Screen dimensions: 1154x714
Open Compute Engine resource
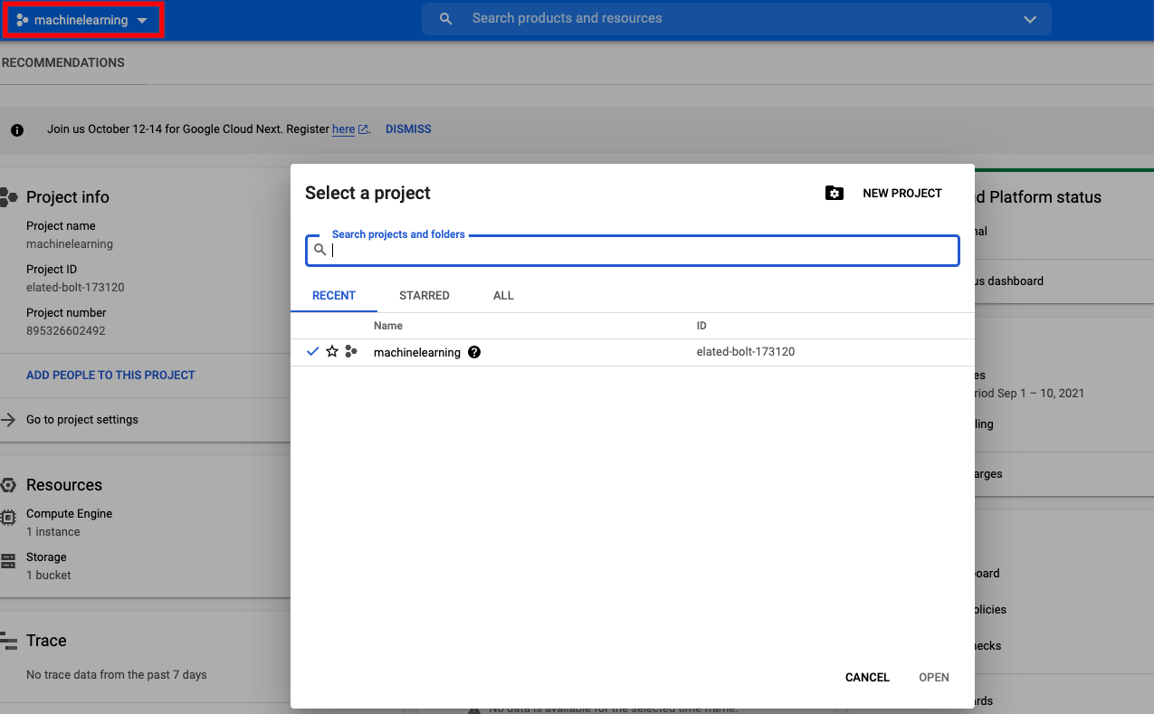pyautogui.click(x=70, y=513)
